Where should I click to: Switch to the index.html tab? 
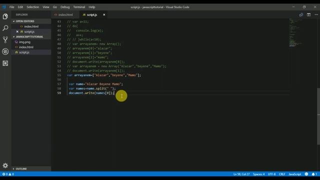pyautogui.click(x=65, y=14)
